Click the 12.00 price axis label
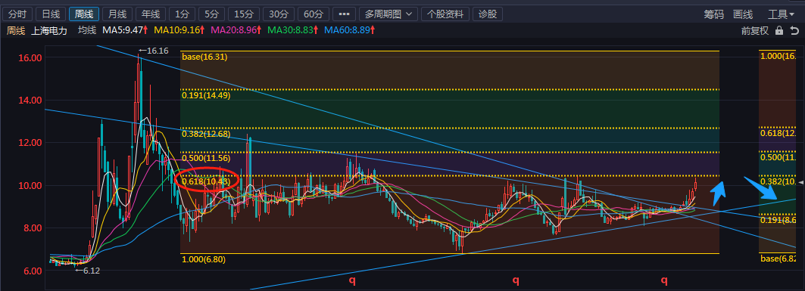Image resolution: width=805 pixels, height=291 pixels. 30,143
